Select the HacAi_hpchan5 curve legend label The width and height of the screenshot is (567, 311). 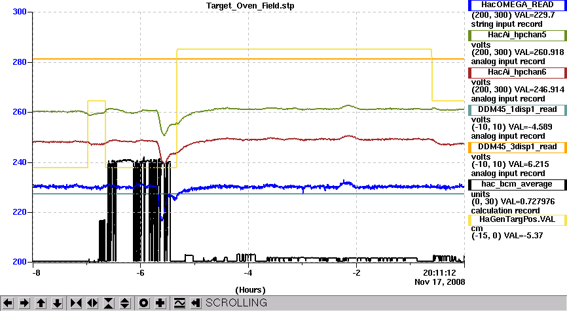(x=517, y=35)
